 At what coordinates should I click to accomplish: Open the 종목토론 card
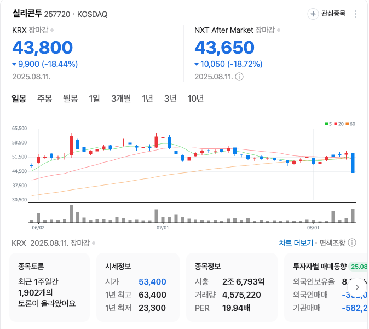pyautogui.click(x=50, y=287)
